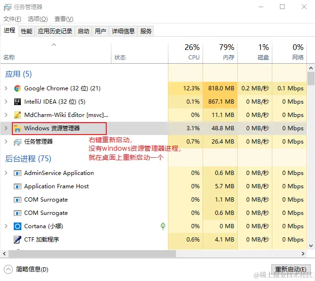Expand the AdminService Application process group

click(x=6, y=173)
